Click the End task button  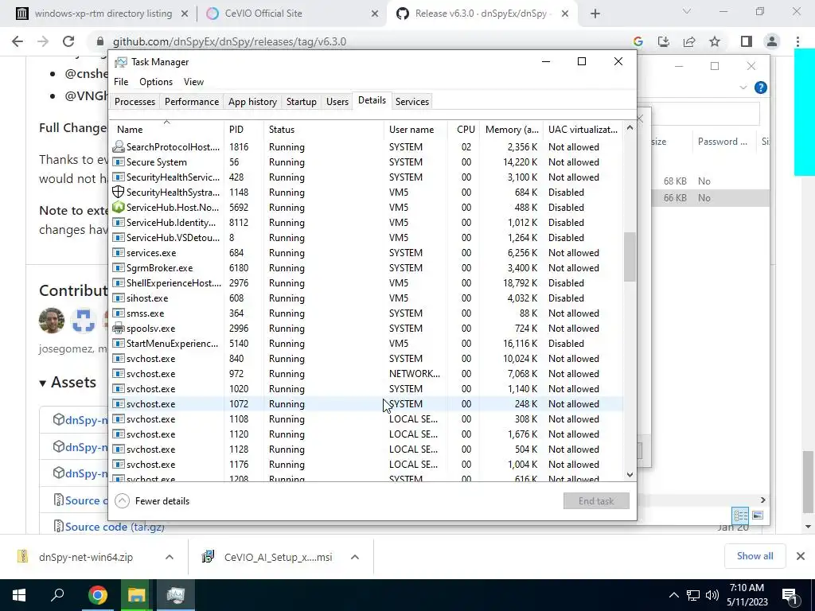pyautogui.click(x=596, y=501)
